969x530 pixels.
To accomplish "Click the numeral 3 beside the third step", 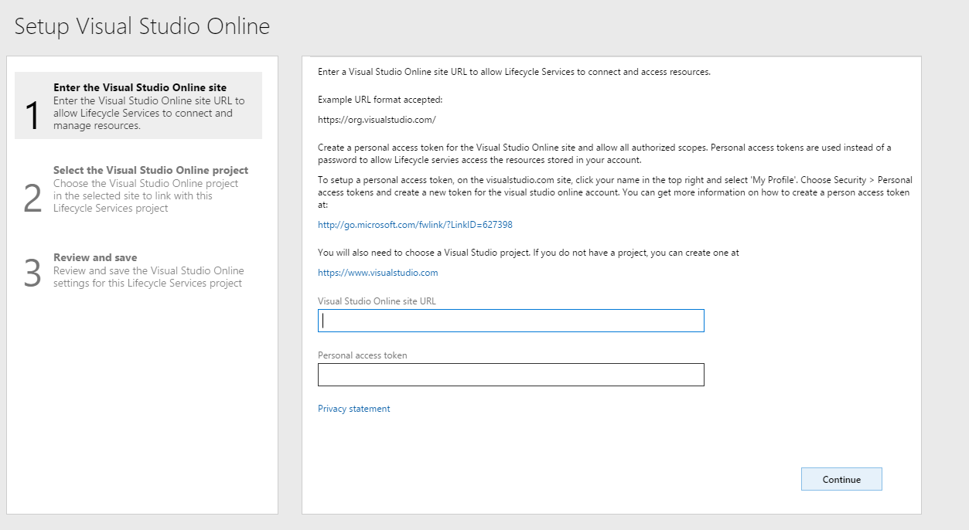I will click(32, 270).
